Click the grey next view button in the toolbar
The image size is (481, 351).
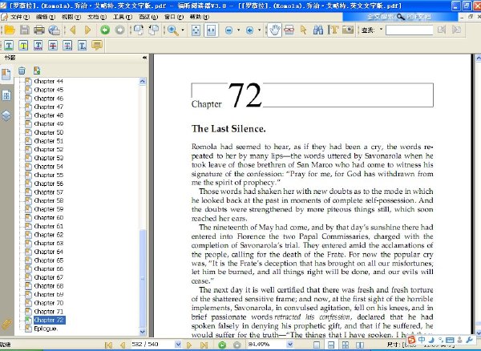[120, 30]
